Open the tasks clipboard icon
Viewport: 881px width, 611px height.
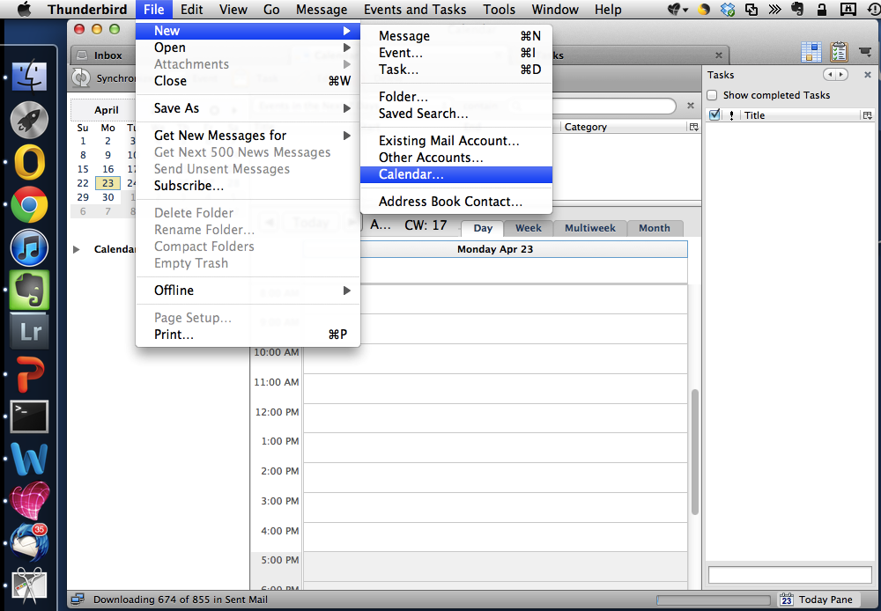[839, 52]
